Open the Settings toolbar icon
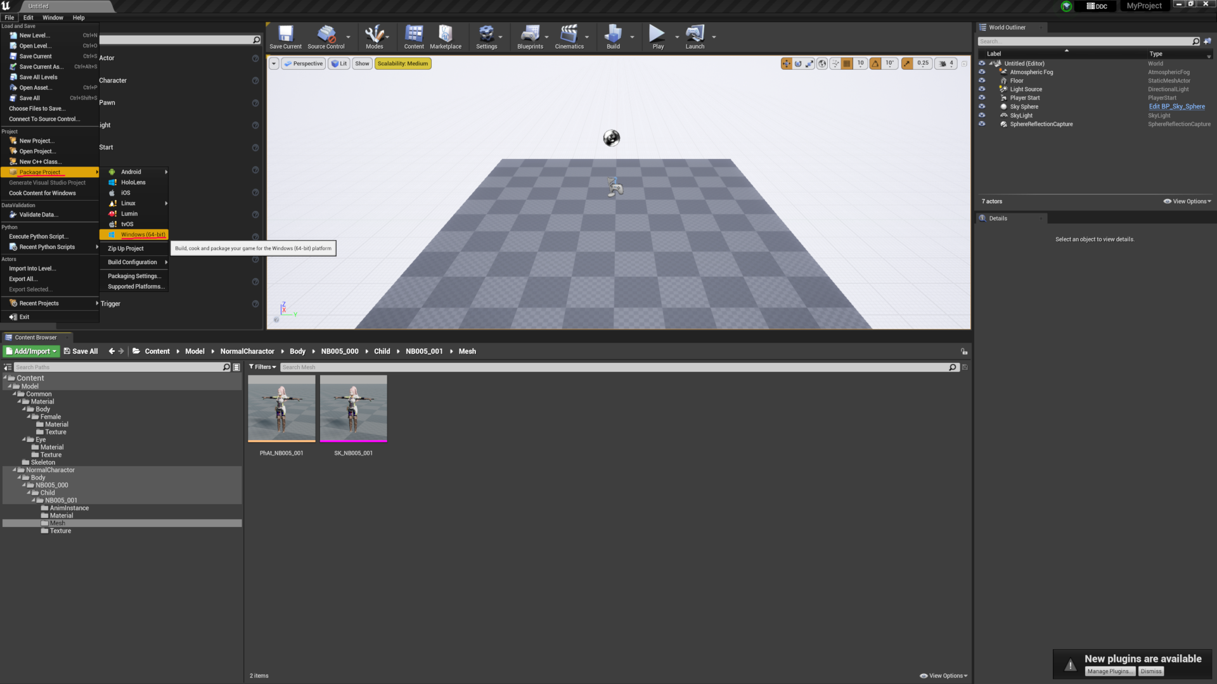 [x=486, y=37]
